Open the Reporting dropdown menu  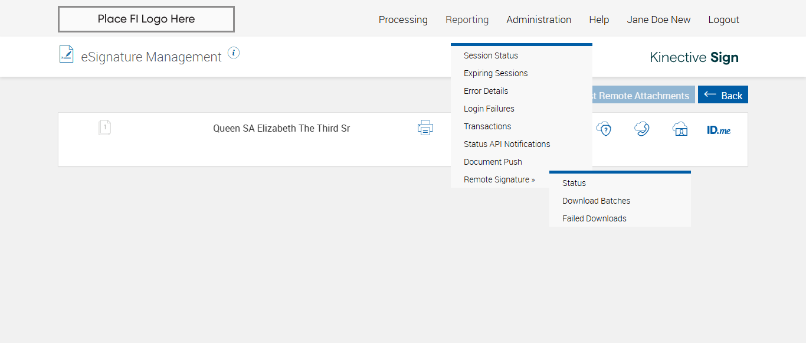click(x=467, y=19)
